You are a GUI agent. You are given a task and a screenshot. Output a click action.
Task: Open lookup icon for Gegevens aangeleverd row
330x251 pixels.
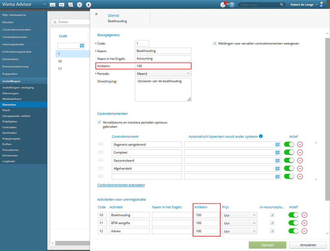point(277,145)
